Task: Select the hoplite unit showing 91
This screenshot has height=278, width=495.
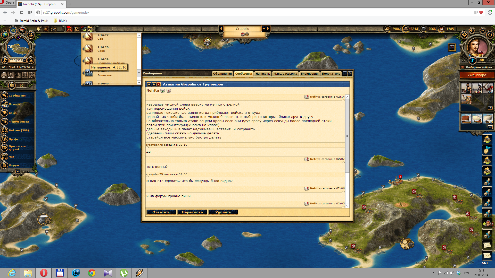Action: pos(488,88)
